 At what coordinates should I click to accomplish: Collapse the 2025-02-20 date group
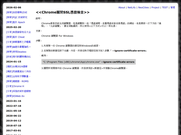tap(14, 27)
